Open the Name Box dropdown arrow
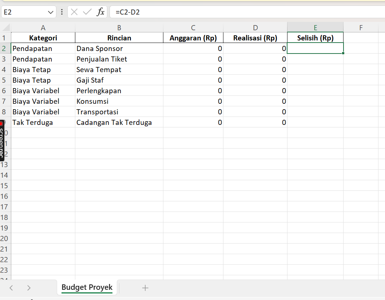 [50, 12]
